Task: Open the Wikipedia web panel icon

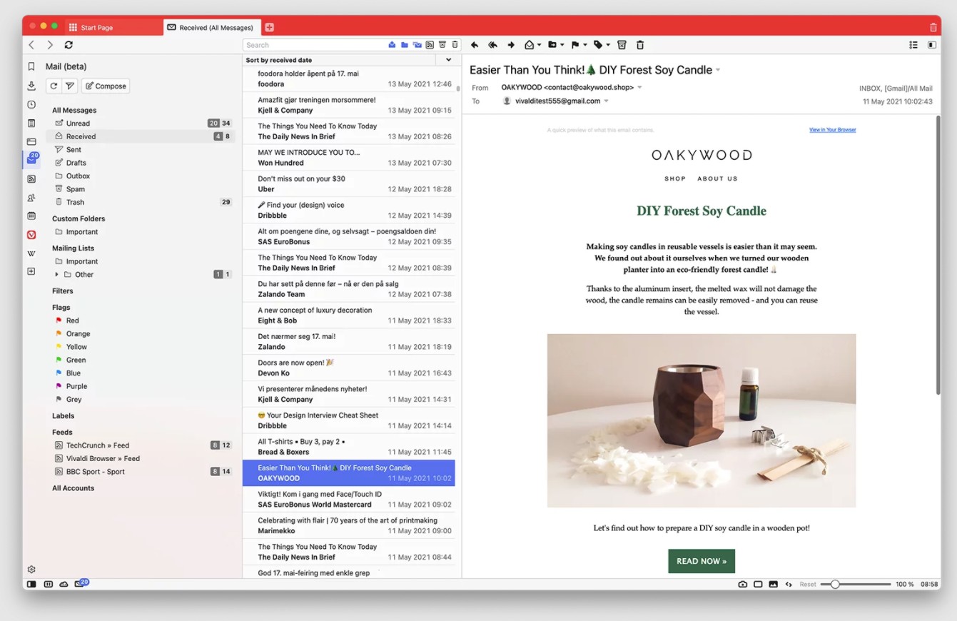Action: [31, 253]
